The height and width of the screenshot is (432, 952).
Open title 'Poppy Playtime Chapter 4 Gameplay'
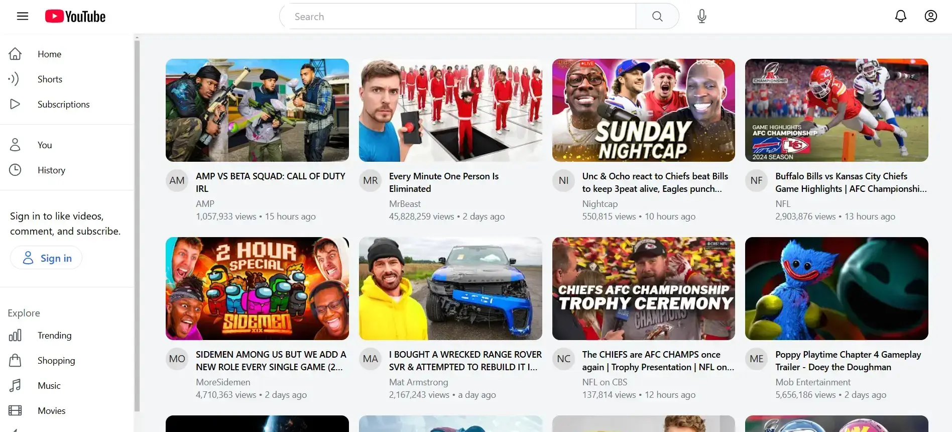[x=848, y=361]
